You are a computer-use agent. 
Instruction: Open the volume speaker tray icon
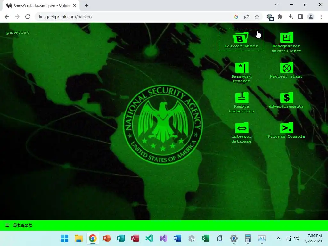tap(296, 238)
